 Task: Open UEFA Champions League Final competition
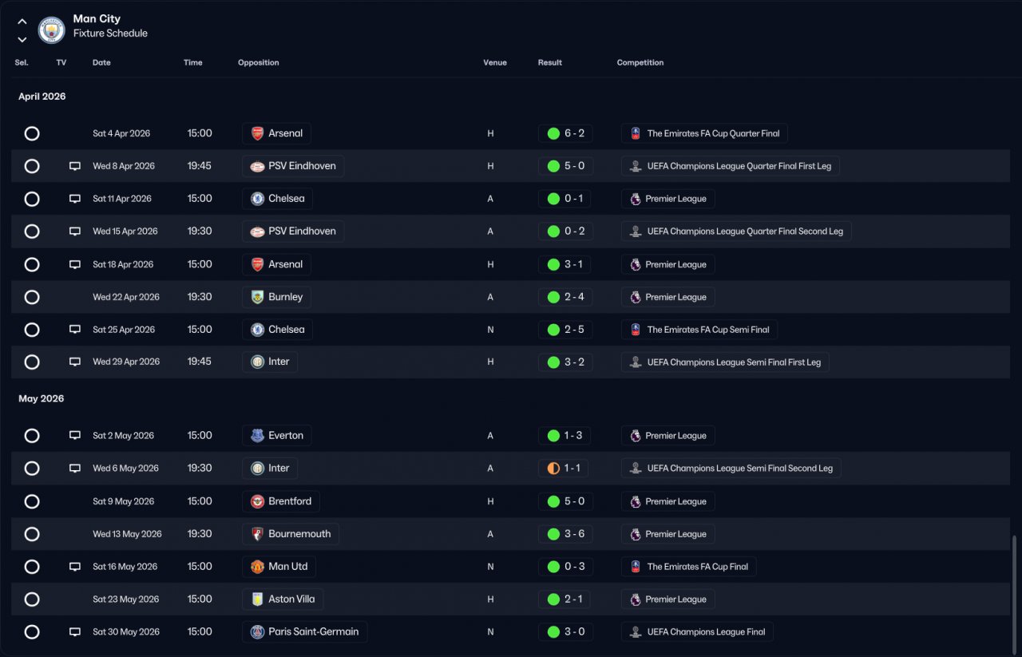coord(697,632)
